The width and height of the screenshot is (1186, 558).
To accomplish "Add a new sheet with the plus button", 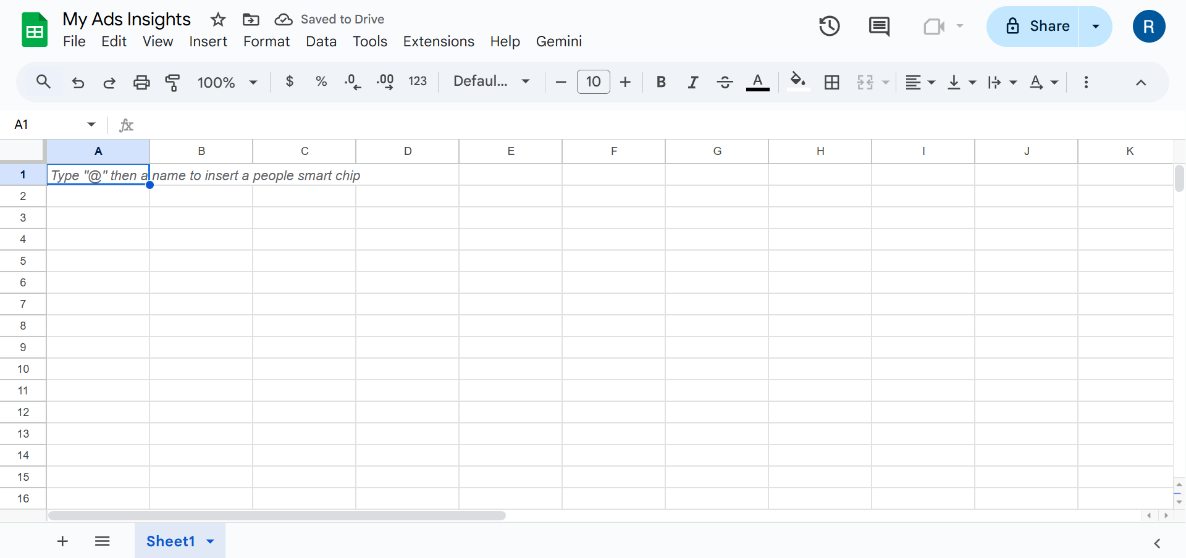I will click(62, 541).
